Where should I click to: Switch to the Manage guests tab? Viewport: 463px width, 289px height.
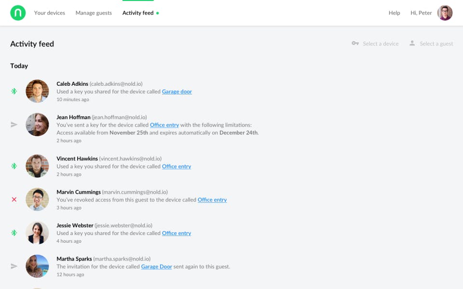pos(94,13)
